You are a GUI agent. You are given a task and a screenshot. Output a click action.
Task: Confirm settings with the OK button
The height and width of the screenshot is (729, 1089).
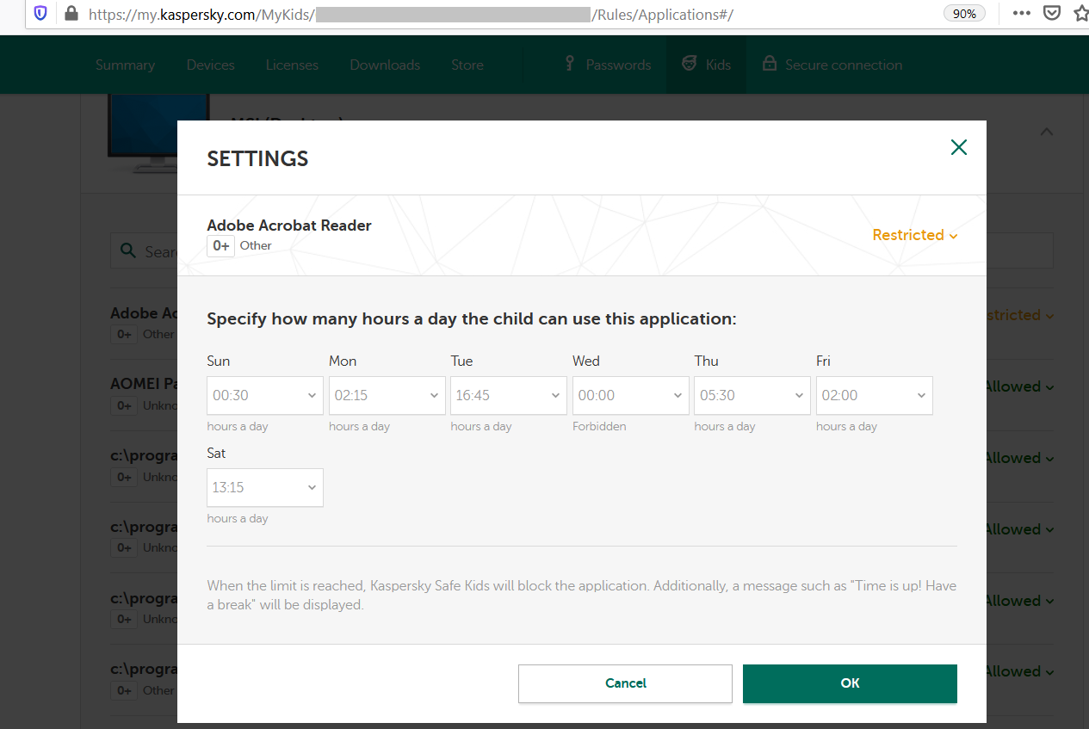pos(850,683)
